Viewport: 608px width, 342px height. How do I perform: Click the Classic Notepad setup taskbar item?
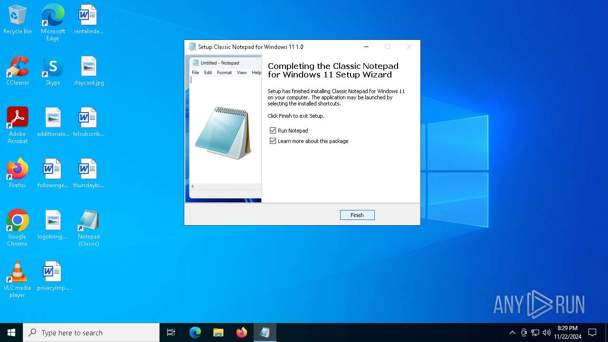click(265, 332)
